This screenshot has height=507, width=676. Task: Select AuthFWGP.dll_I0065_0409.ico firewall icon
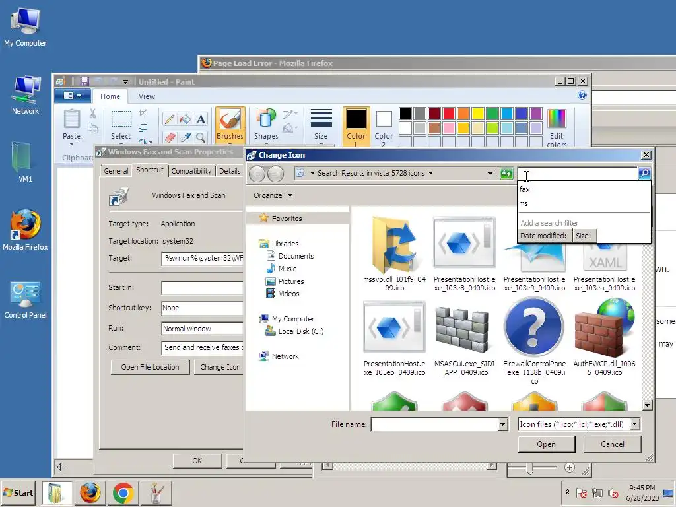click(605, 337)
